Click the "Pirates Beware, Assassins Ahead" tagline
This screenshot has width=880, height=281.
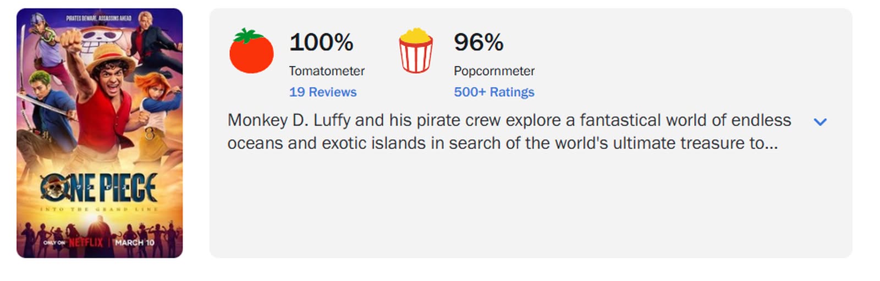point(98,18)
